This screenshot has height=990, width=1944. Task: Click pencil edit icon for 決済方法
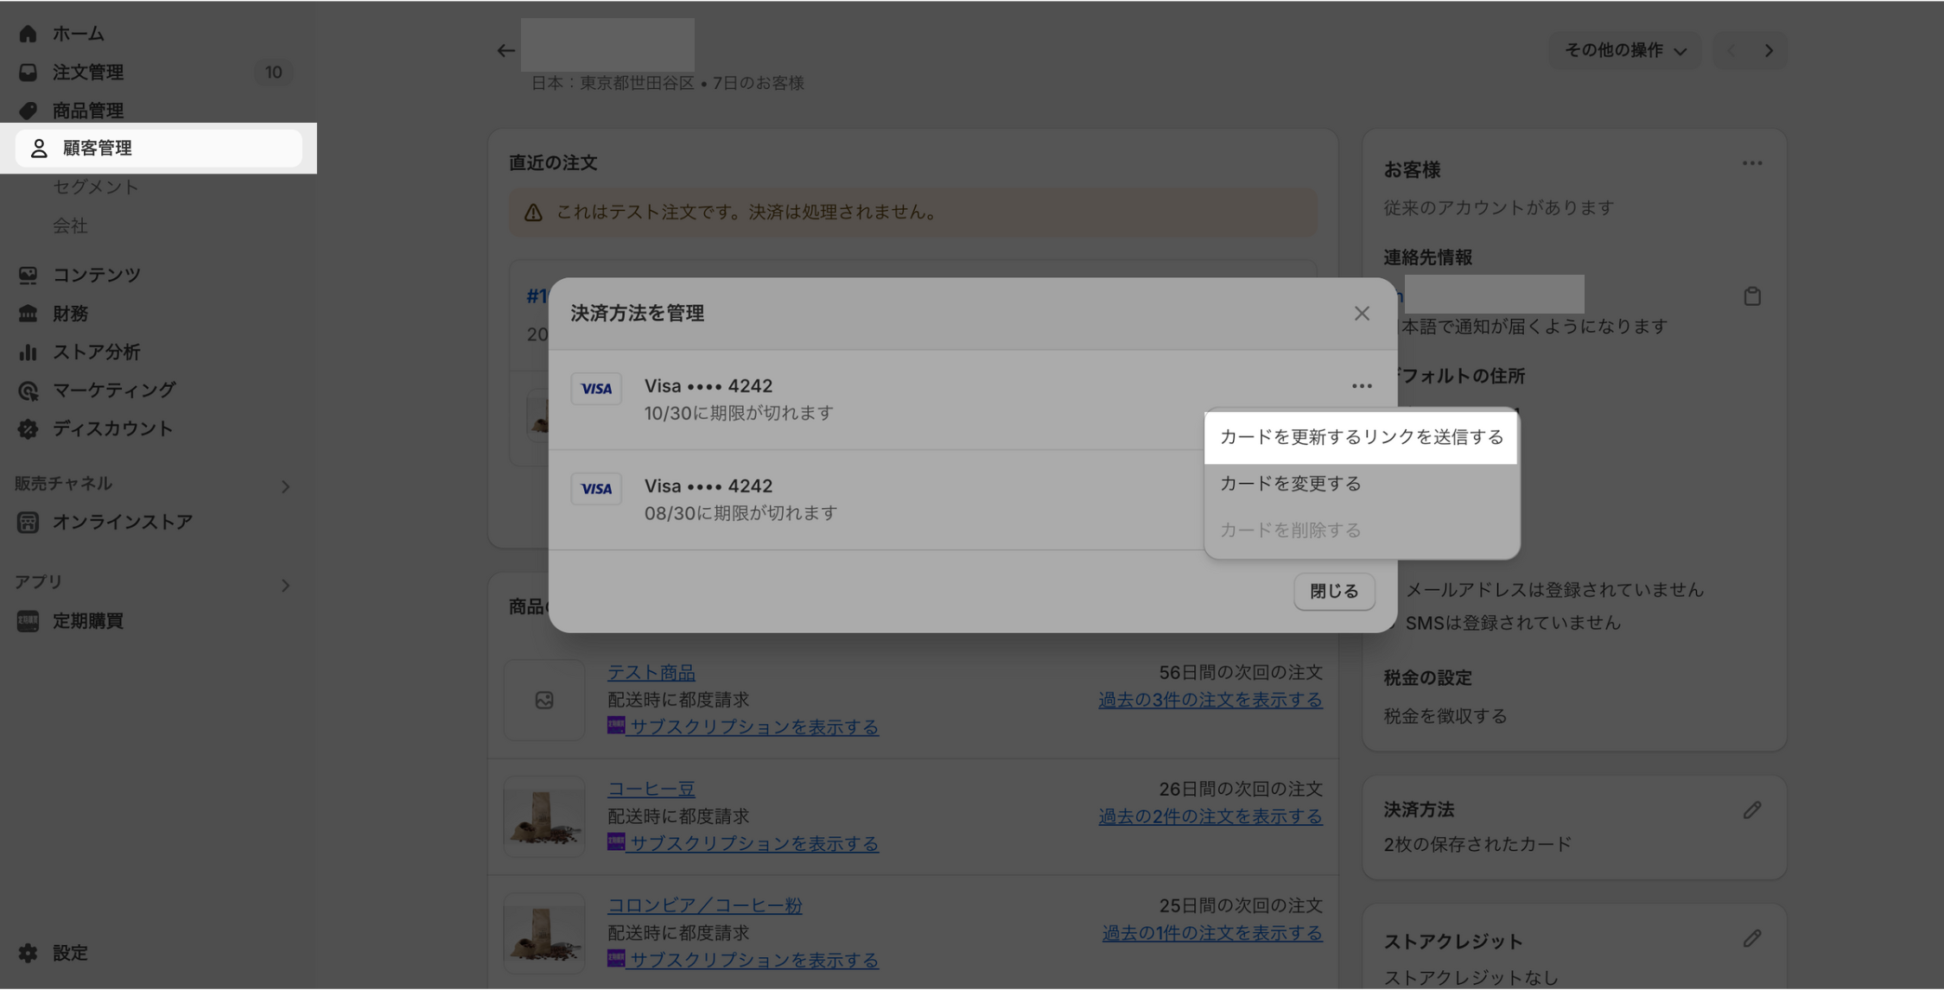click(1751, 810)
